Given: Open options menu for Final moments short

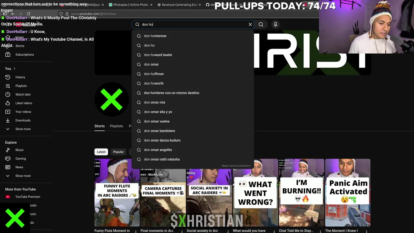Looking at the screenshot, I should [x=182, y=231].
